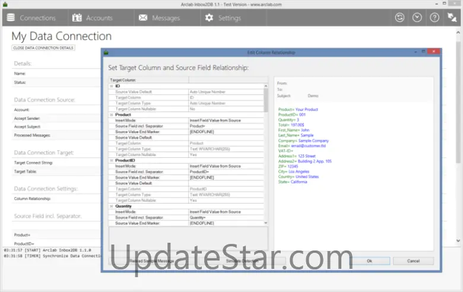463x292 pixels.
Task: Edit Quantity Source Field incl. Separator value
Action: point(226,218)
